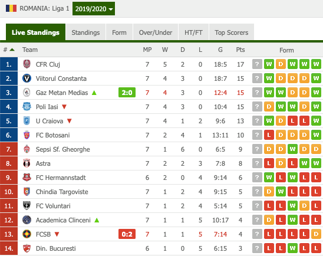This screenshot has height=259, width=323.
Task: Click the green 2:0 live score badge
Action: [127, 93]
